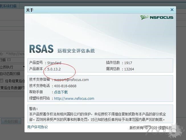The width and height of the screenshot is (186, 140).
Task: Click the 技术支持信箱 label
Action: tap(40, 79)
